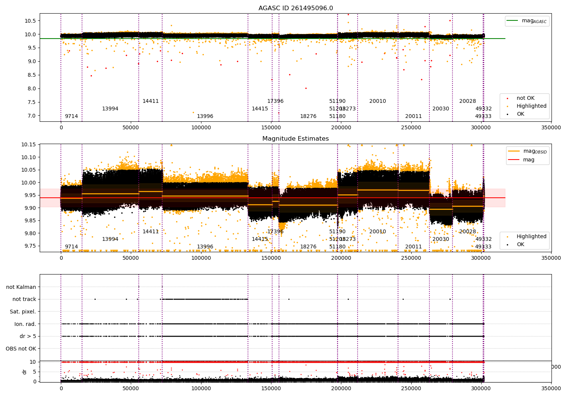Click x-axis tick 350000 beneath the bottom plot
The width and height of the screenshot is (567, 397).
coord(551,388)
